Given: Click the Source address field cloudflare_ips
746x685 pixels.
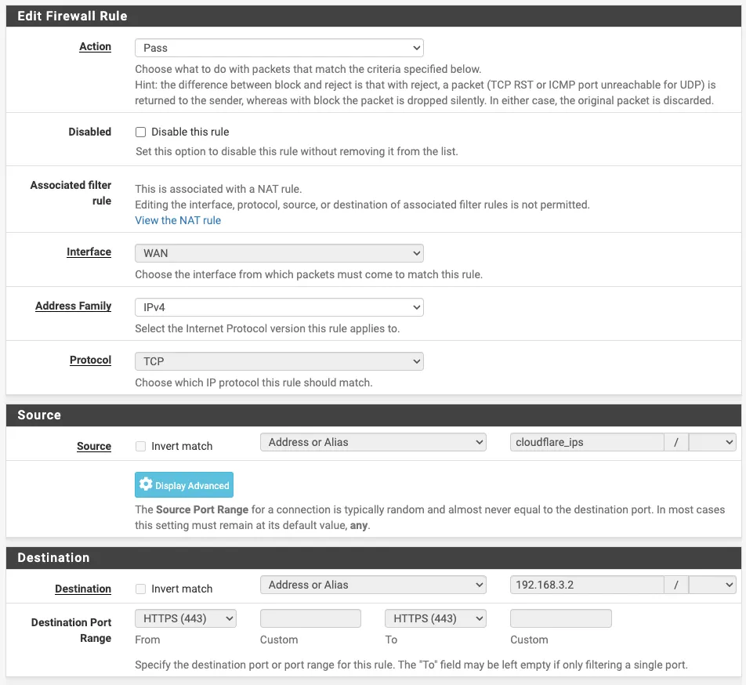Looking at the screenshot, I should (x=587, y=442).
